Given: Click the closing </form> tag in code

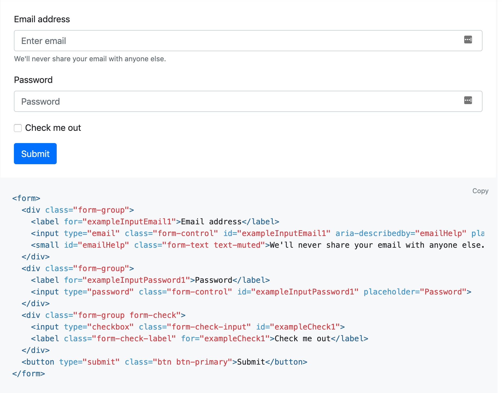Looking at the screenshot, I should point(29,374).
